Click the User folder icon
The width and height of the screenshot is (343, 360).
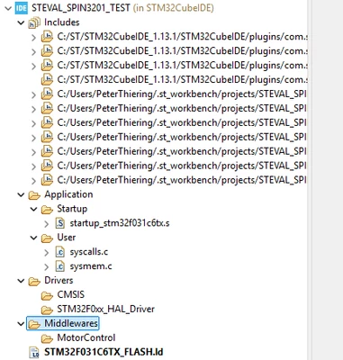47,238
